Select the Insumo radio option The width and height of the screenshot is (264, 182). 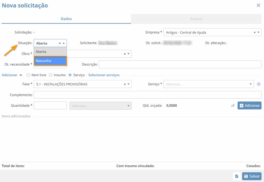click(x=51, y=75)
